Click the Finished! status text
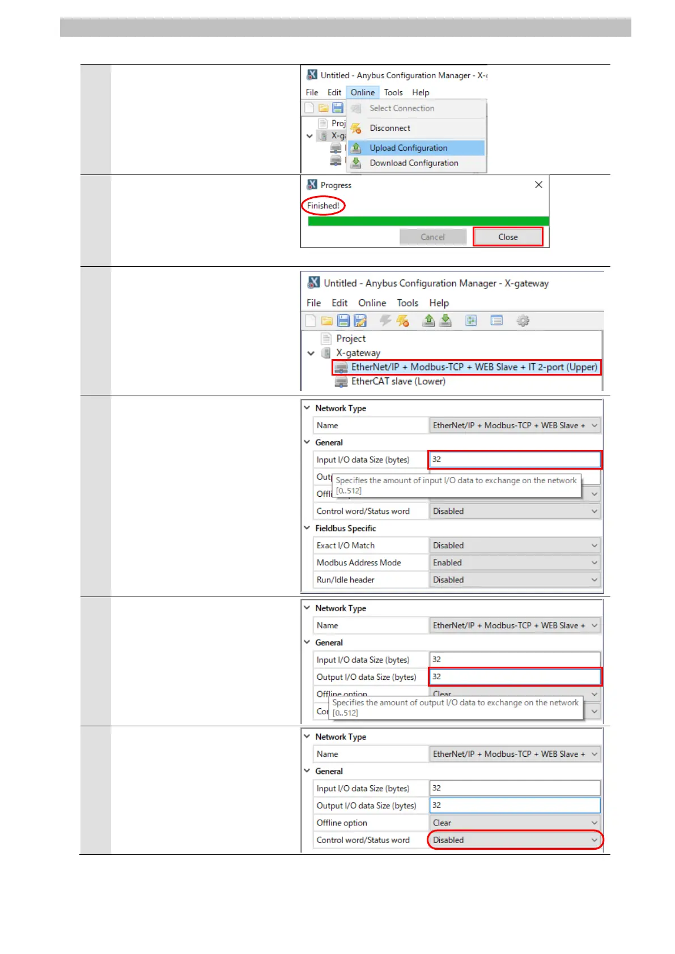This screenshot has width=675, height=954. (x=323, y=206)
